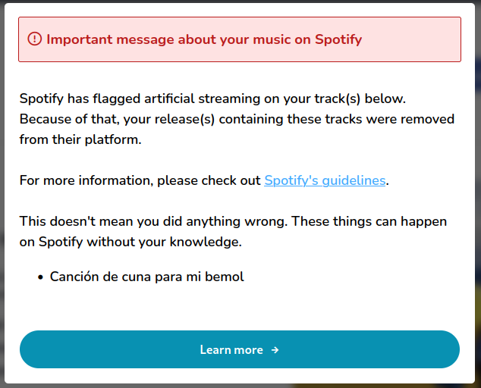
Task: Click the red exclamation alert icon
Action: tap(35, 39)
